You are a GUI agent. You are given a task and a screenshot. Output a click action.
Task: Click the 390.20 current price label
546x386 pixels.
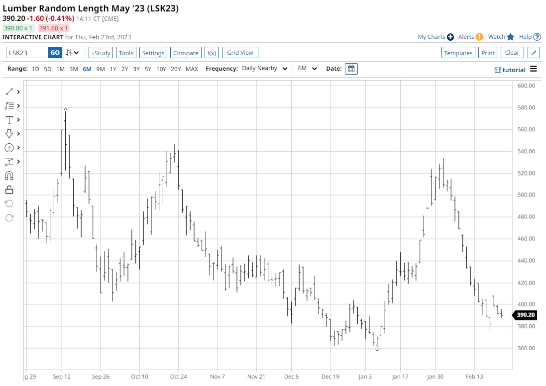click(x=525, y=315)
